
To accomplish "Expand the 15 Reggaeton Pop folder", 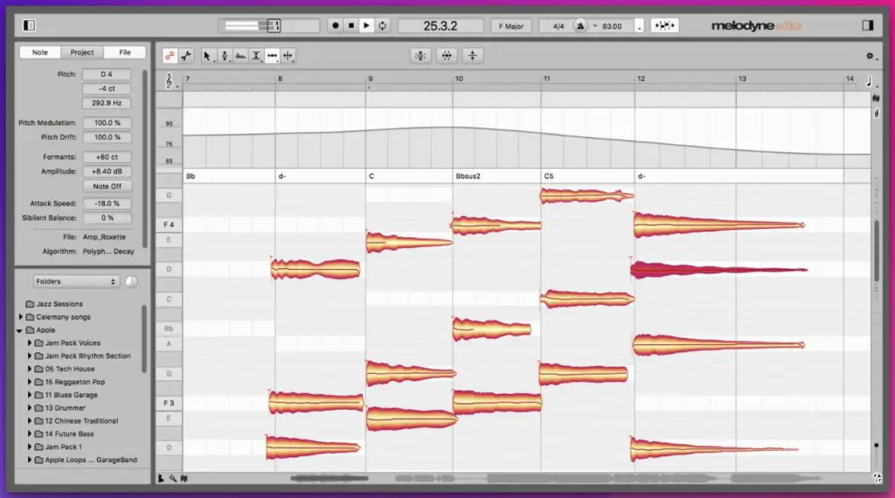I will (30, 382).
